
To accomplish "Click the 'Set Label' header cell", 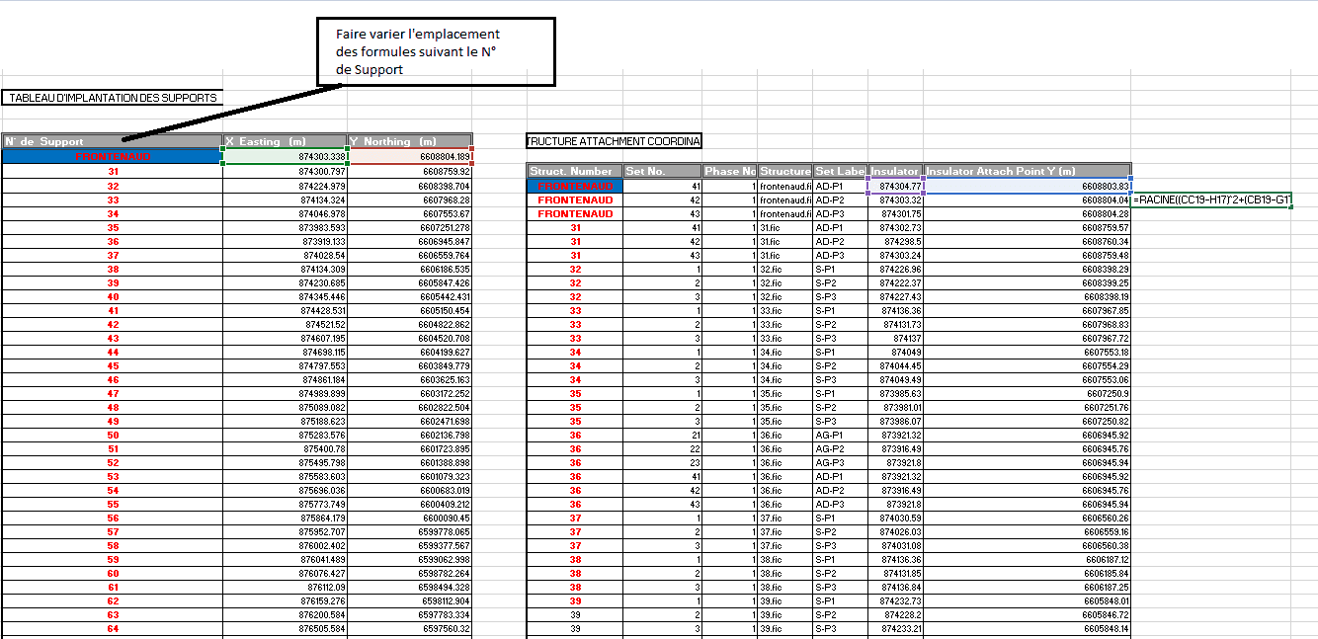I will coord(840,171).
